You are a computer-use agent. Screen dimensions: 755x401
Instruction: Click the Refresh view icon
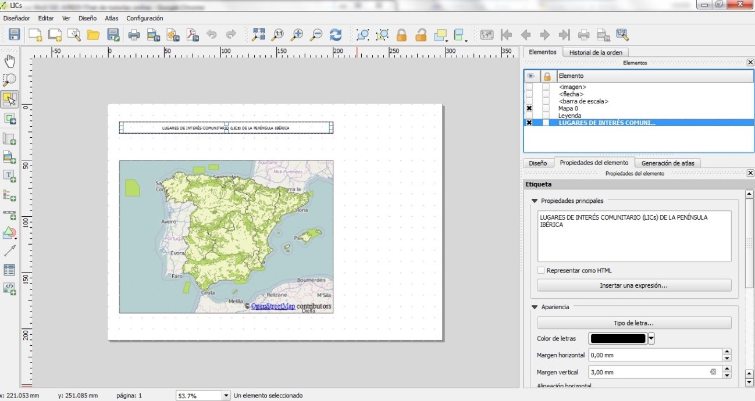336,35
